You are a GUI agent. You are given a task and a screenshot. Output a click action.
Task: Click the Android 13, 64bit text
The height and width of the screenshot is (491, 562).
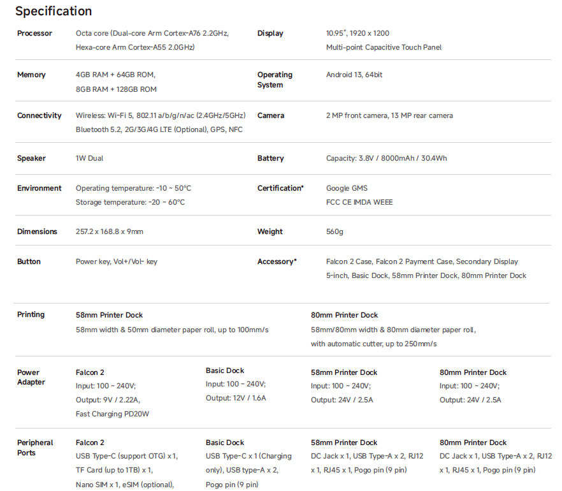click(354, 75)
